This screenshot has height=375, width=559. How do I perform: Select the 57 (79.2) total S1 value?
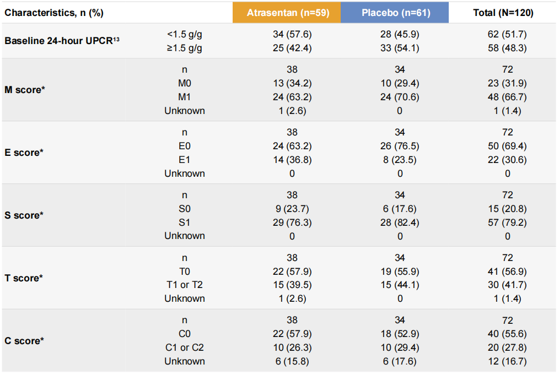[x=508, y=222]
